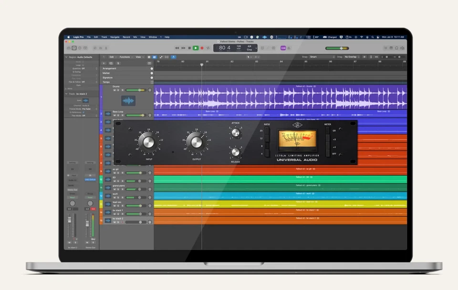
Task: Click the 120 BPM tempo display
Action: pyautogui.click(x=239, y=47)
